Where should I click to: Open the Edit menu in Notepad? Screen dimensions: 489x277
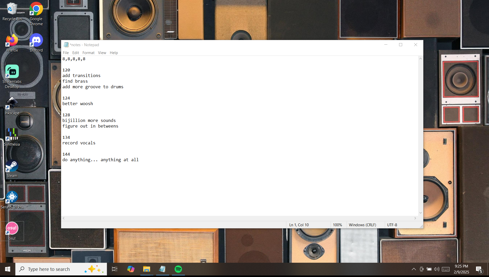coord(75,53)
